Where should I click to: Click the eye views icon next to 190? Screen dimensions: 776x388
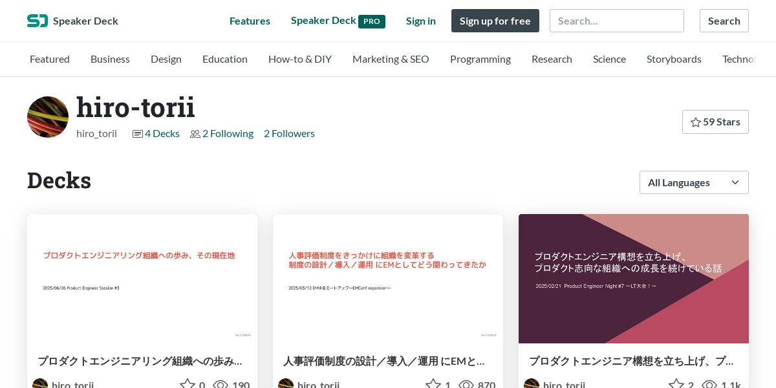click(x=221, y=385)
